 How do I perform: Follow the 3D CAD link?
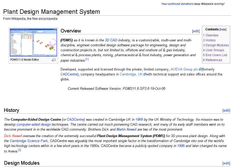coord(111,40)
